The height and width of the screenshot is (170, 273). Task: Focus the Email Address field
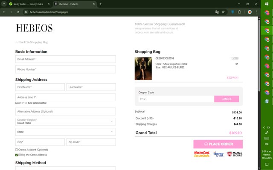coord(65,59)
